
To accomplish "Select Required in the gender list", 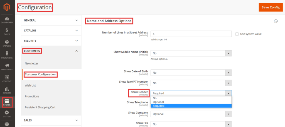I will (x=191, y=106).
